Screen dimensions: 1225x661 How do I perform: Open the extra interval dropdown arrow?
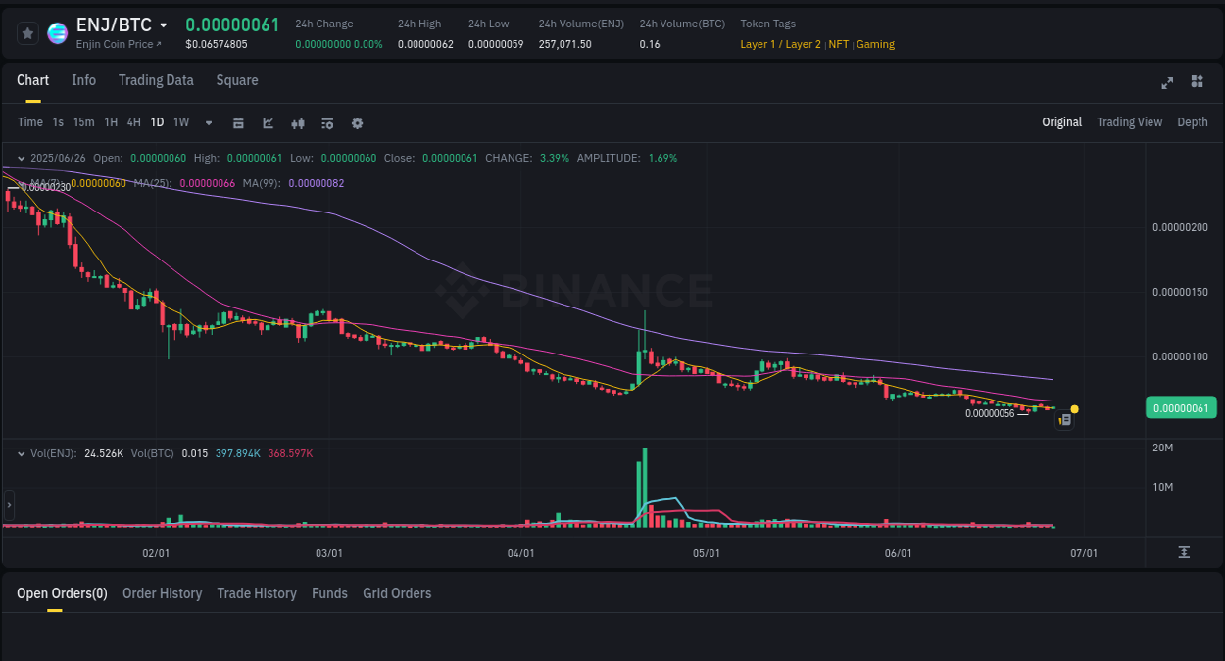[207, 122]
